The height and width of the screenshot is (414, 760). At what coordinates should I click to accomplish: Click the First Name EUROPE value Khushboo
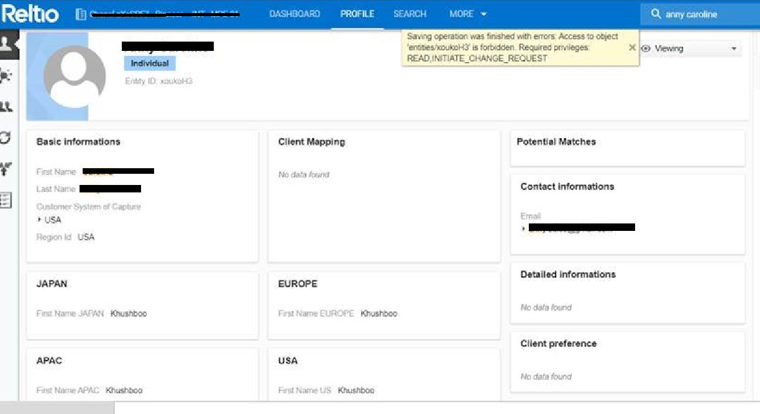(379, 313)
